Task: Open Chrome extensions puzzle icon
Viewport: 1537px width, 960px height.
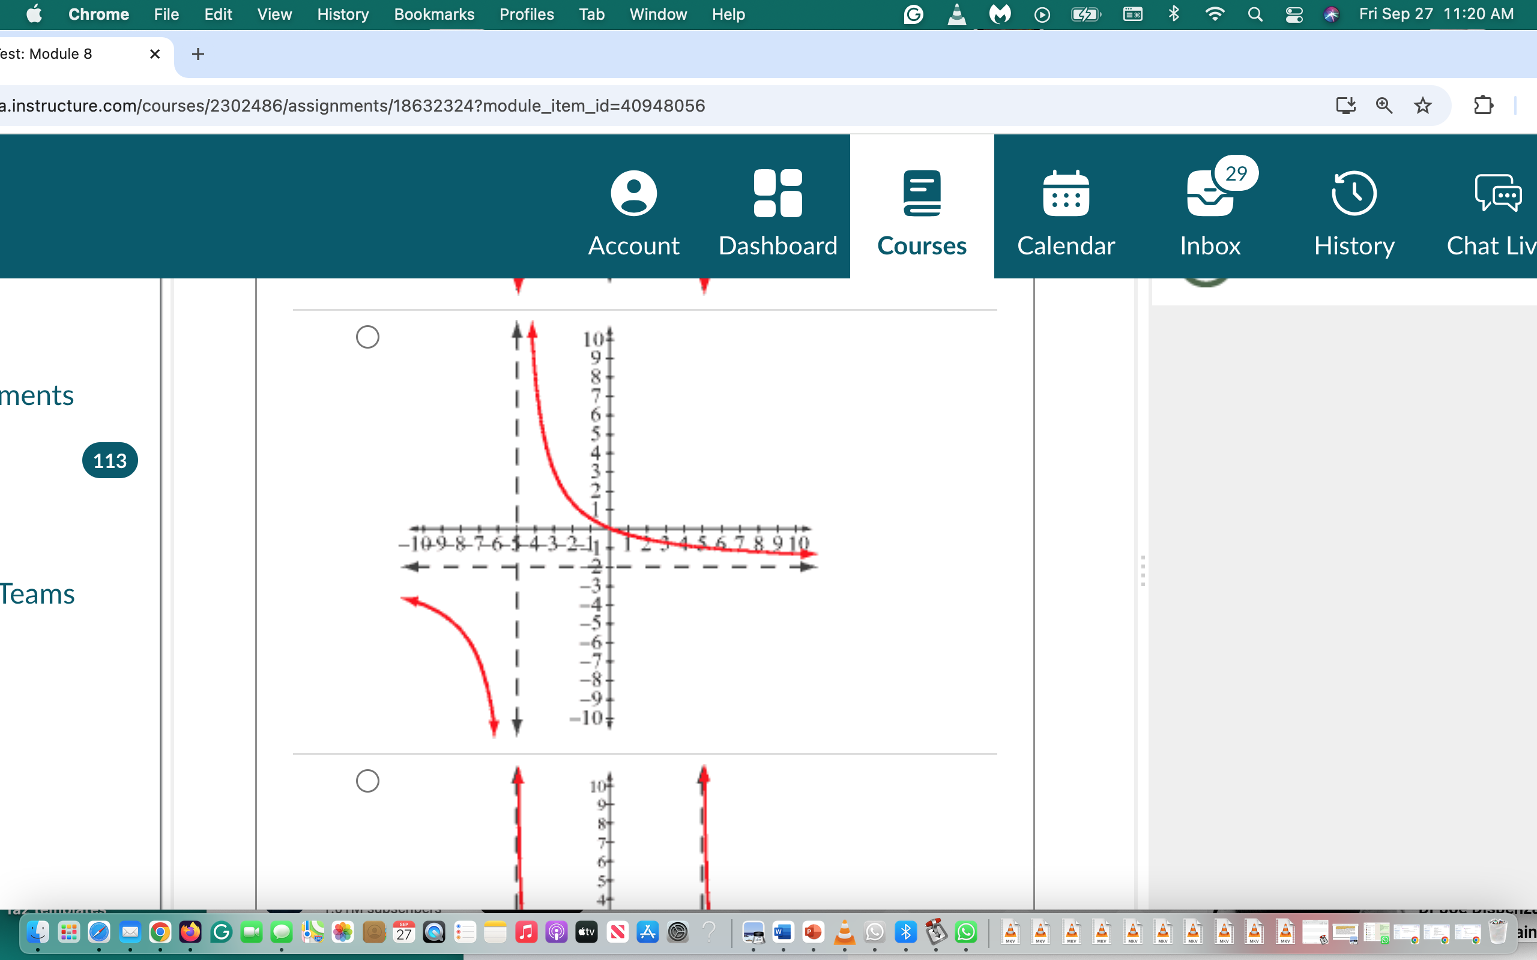Action: pos(1483,106)
